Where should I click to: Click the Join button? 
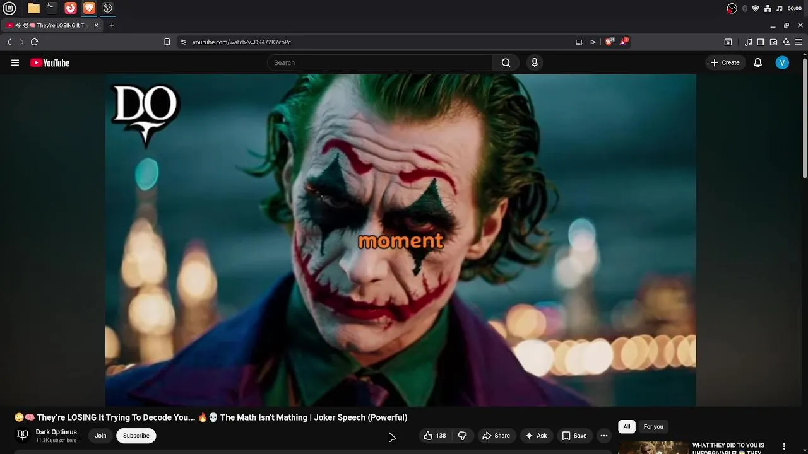(100, 436)
